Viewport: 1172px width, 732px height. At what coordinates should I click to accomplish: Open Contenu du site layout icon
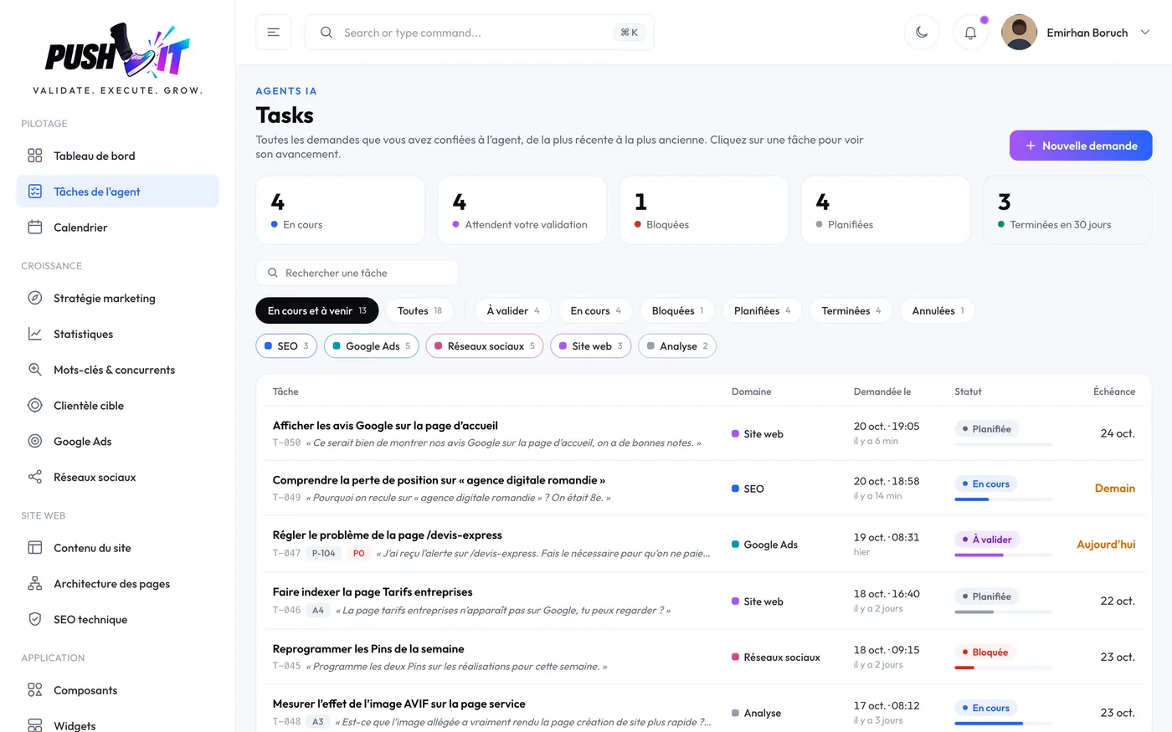(35, 548)
